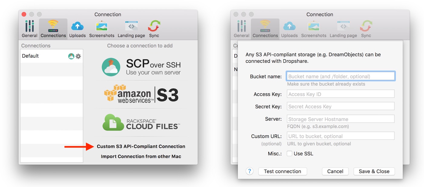Click Custom S3 API-Compliant Connection
The image size is (424, 187).
point(141,146)
